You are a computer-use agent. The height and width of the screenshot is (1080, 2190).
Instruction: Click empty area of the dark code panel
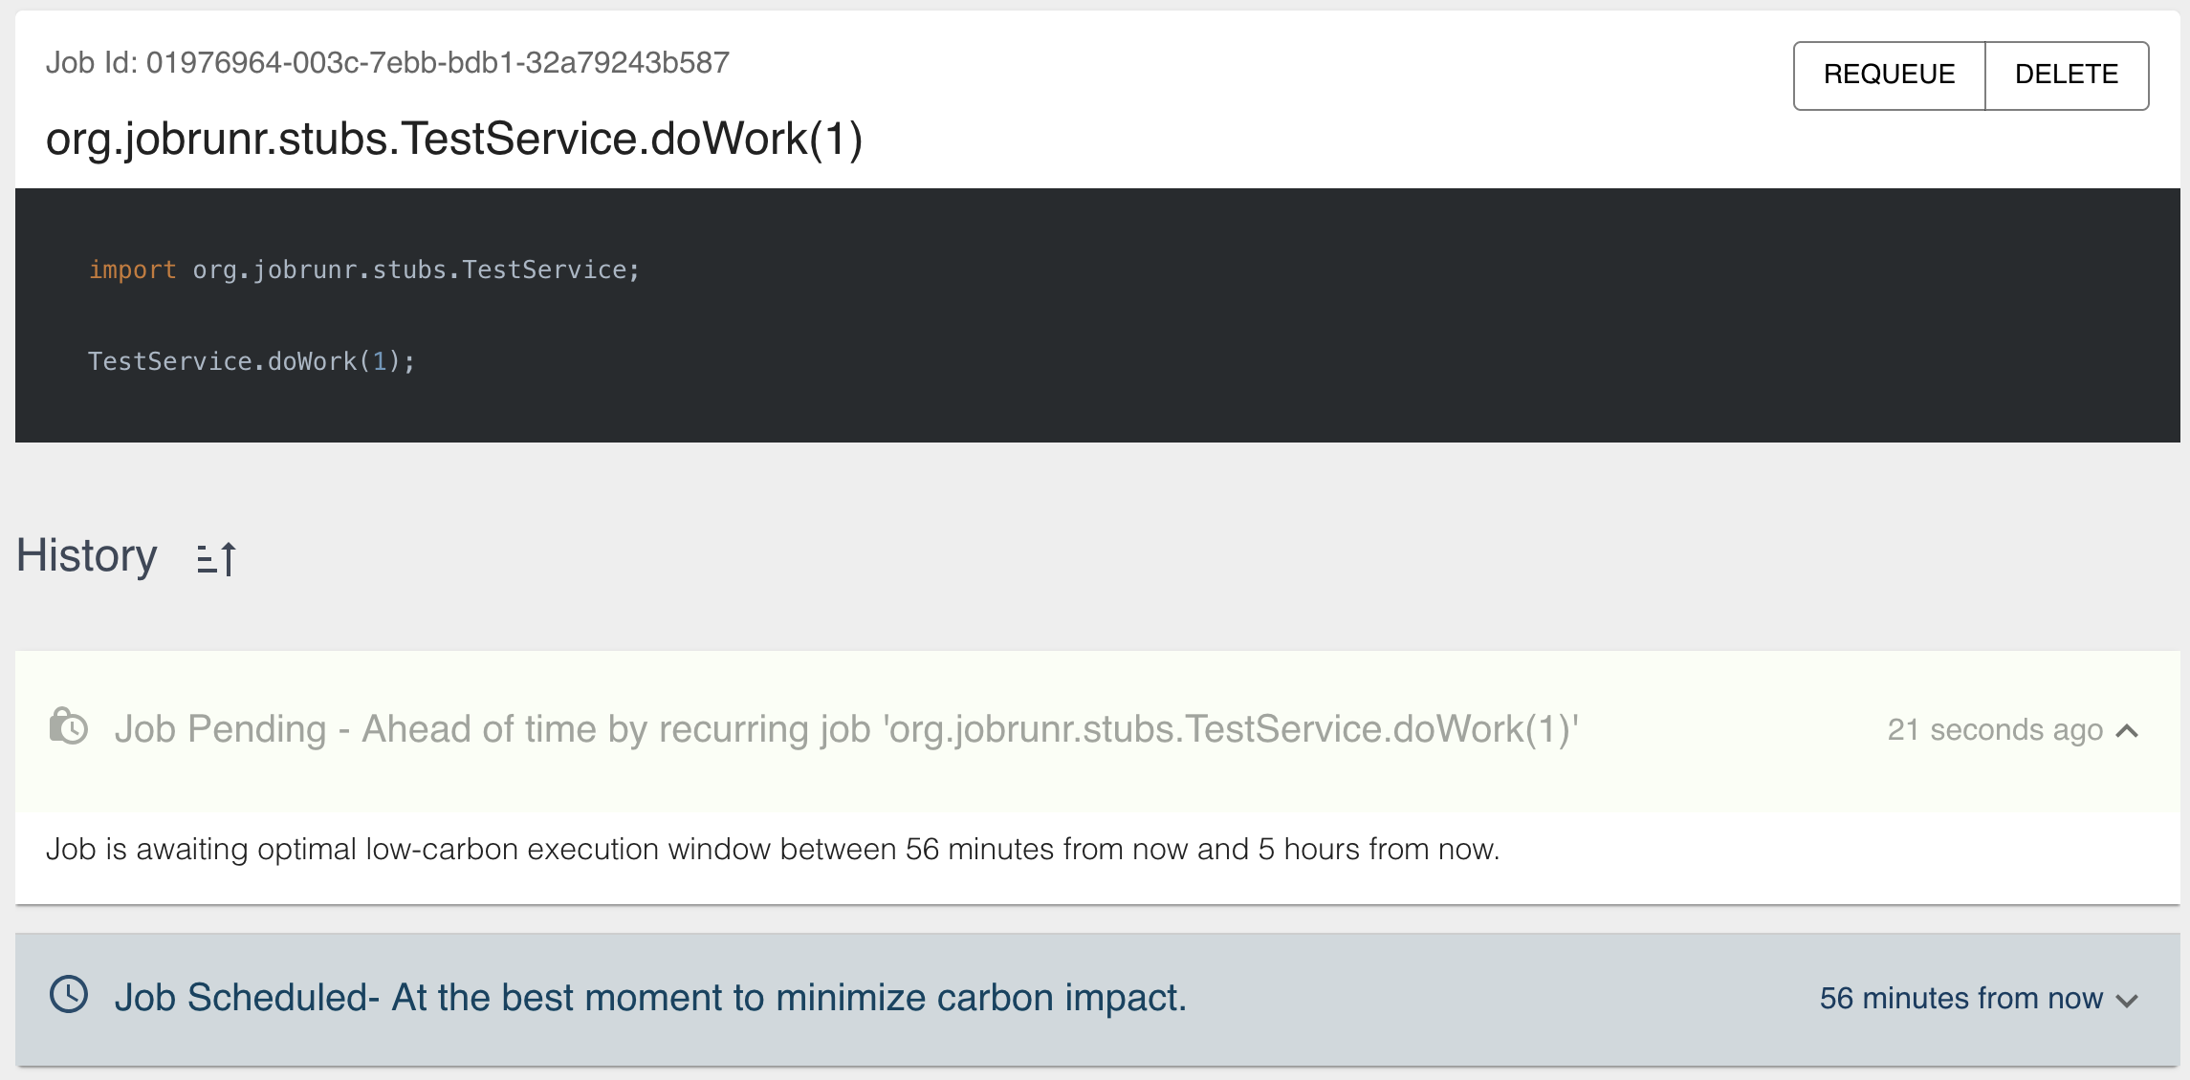click(x=1339, y=315)
